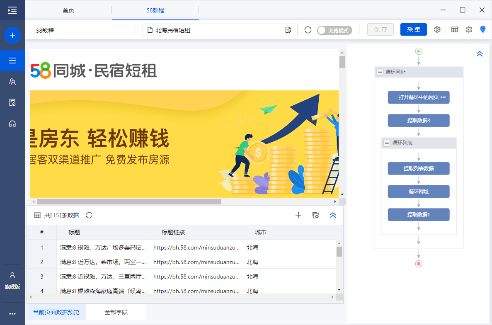The height and width of the screenshot is (325, 492).
Task: Click the refresh icon beside the task name
Action: click(x=308, y=30)
